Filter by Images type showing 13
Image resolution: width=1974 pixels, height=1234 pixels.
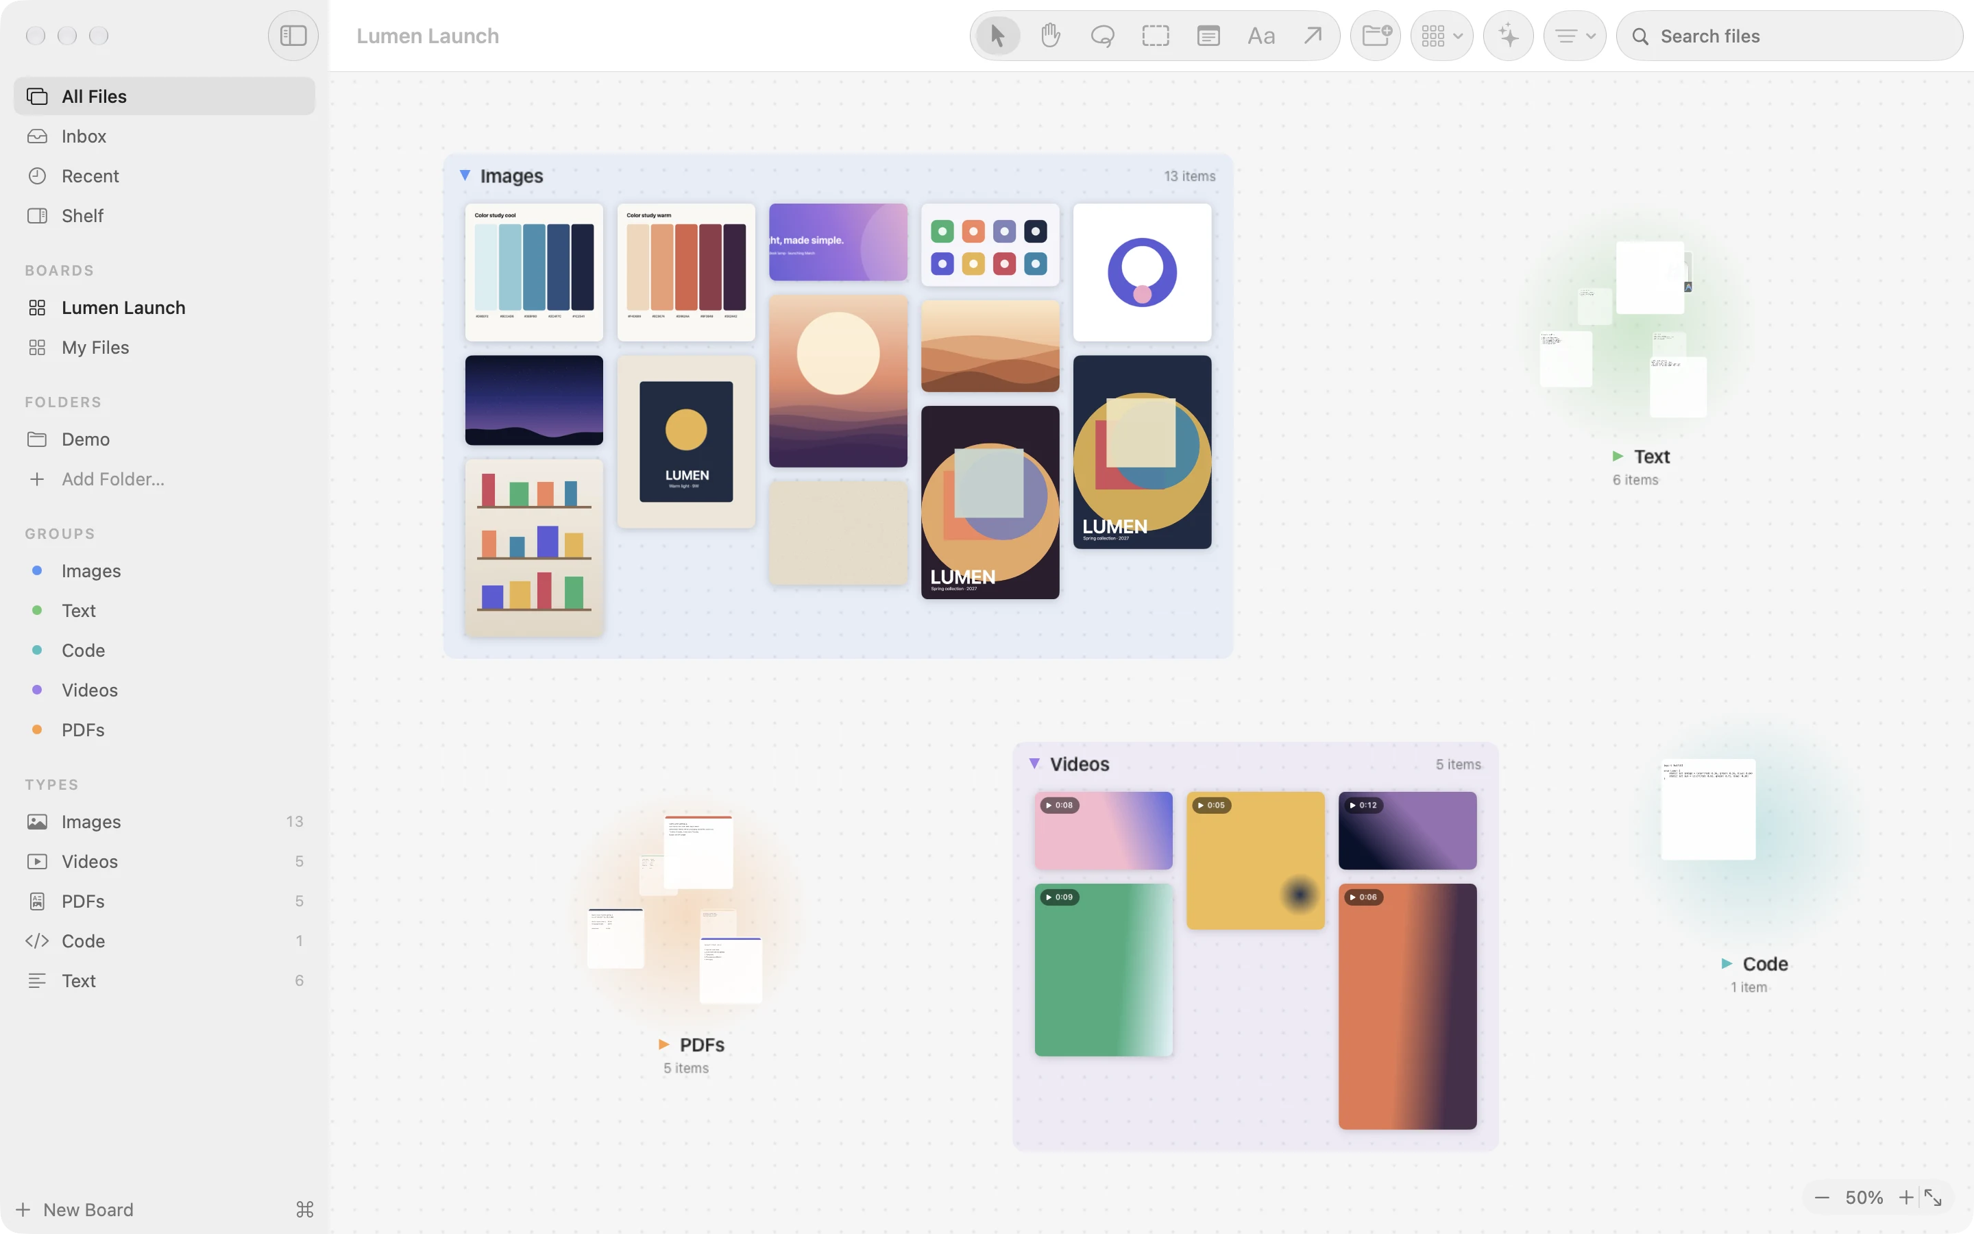164,822
